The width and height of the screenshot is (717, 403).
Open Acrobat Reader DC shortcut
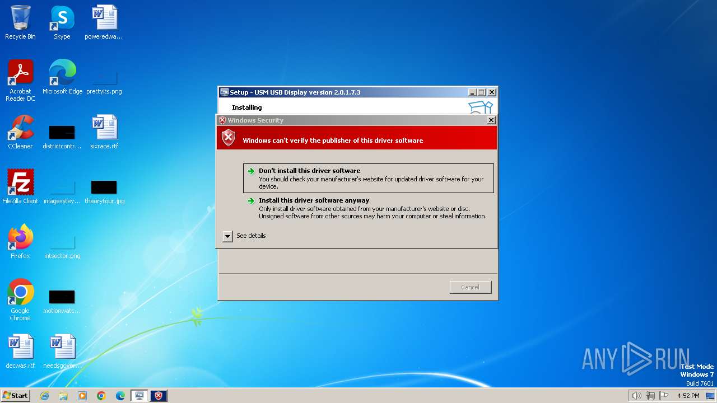click(x=20, y=81)
